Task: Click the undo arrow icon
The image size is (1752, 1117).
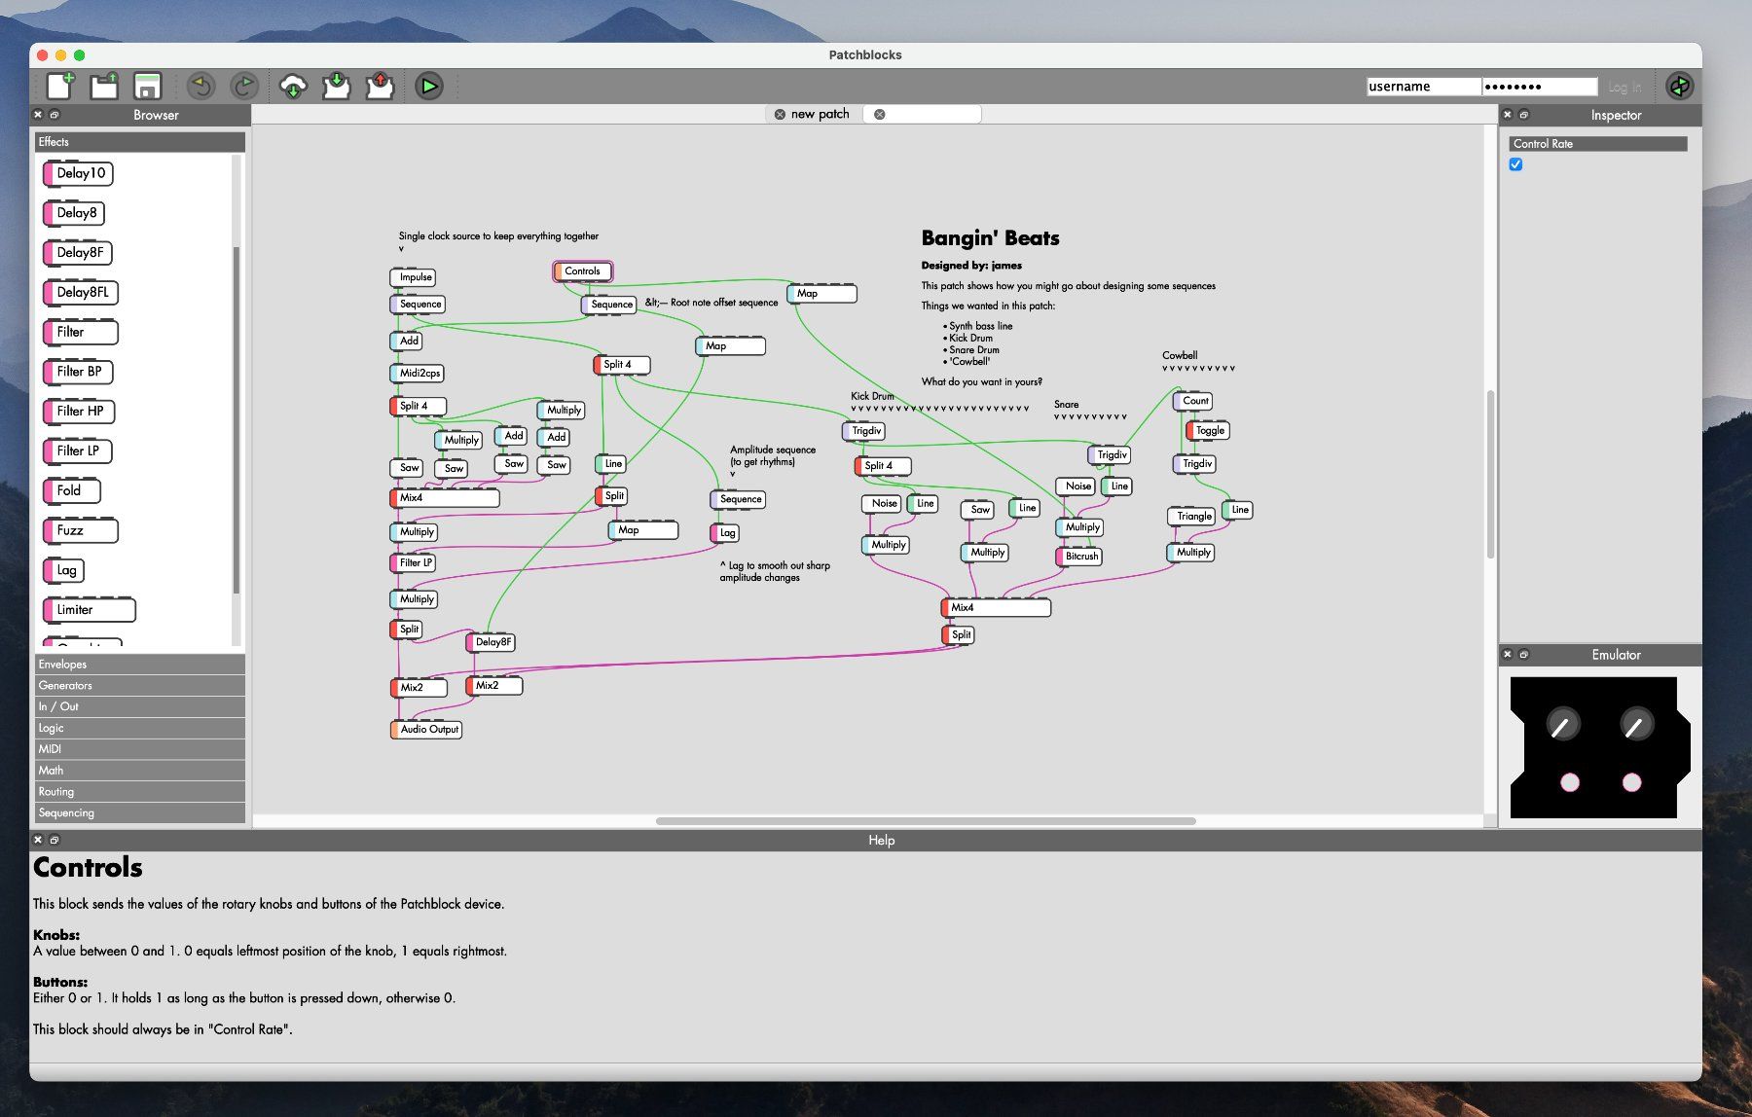Action: click(x=201, y=87)
